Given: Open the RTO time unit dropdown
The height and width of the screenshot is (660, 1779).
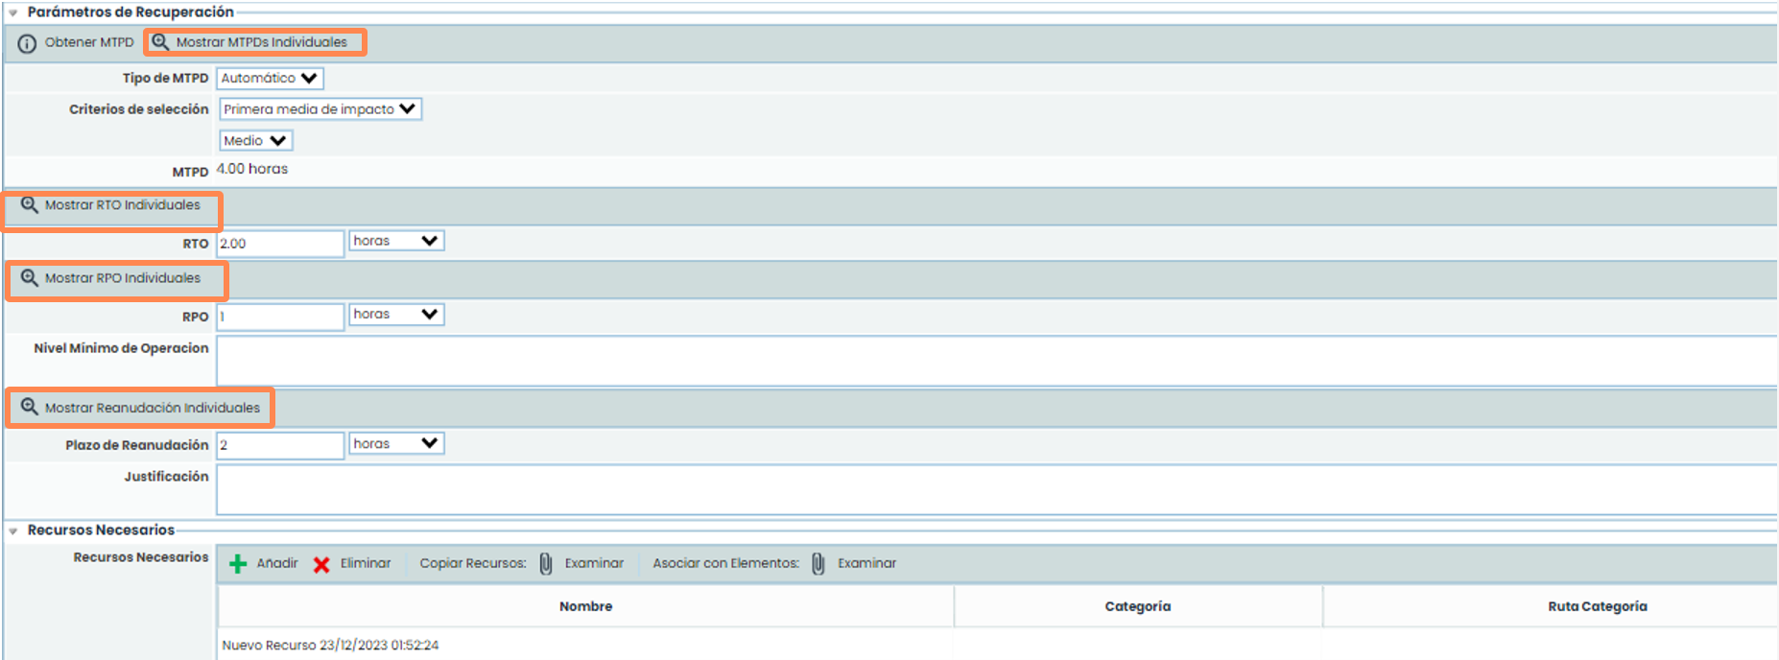Looking at the screenshot, I should (x=395, y=241).
